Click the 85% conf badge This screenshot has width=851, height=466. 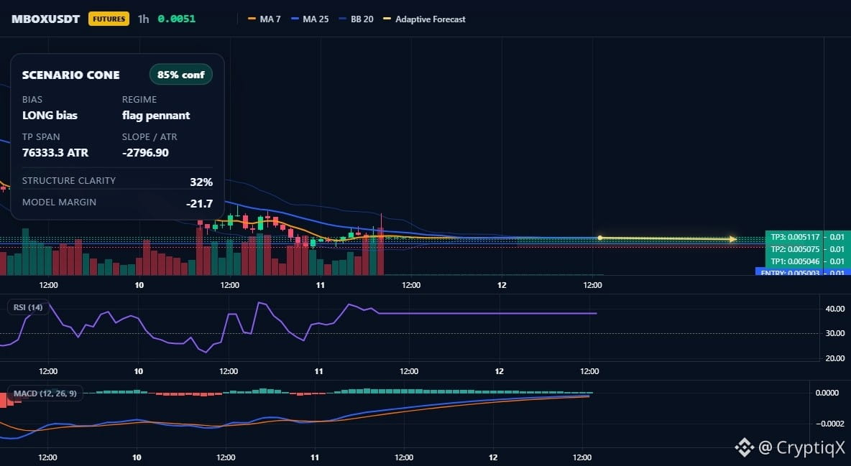click(x=180, y=75)
